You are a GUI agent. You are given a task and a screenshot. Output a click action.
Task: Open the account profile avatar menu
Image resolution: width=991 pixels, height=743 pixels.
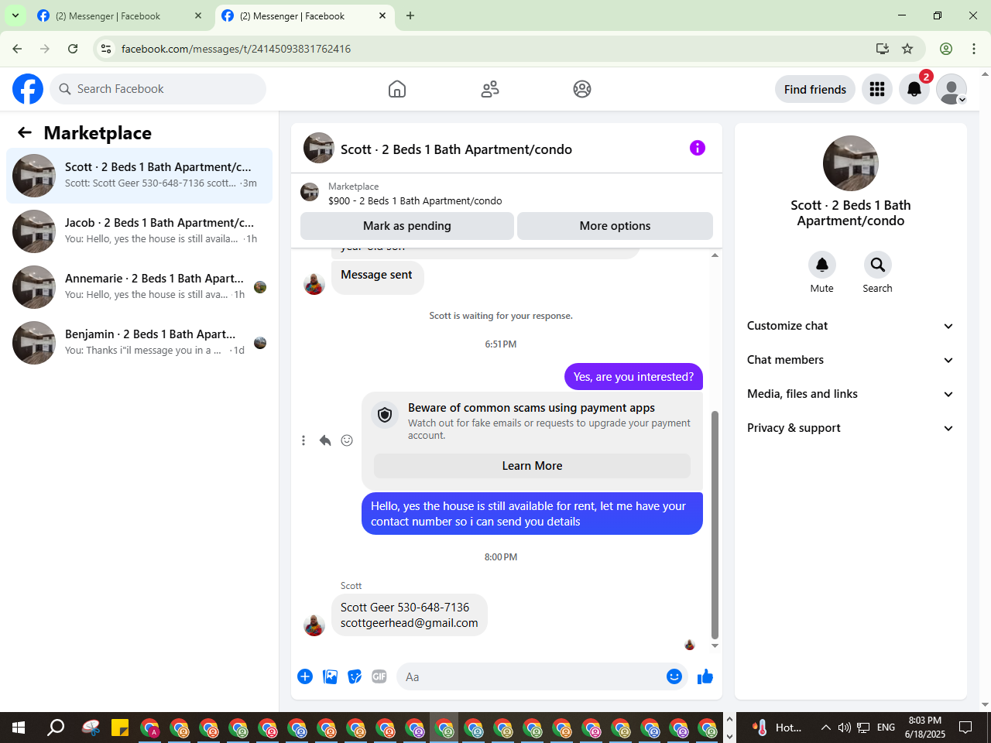pos(952,89)
